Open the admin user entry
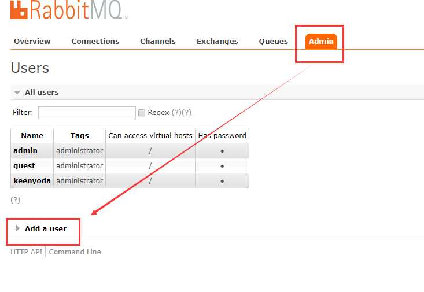 tap(25, 150)
